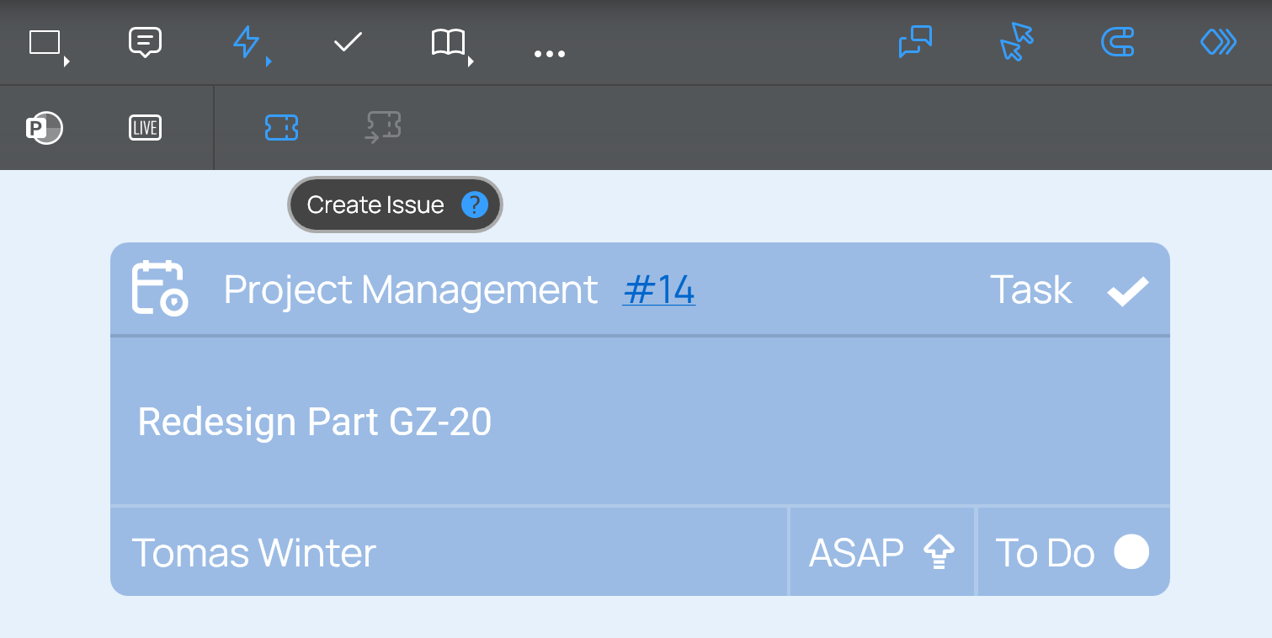Click the Redesign Part GZ-20 title field

[x=315, y=422]
